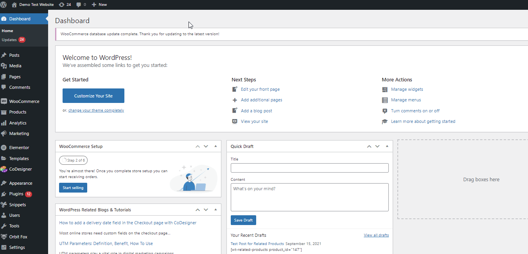Click the Posts pin icon in sidebar
Screen dimensions: 528x254
tap(4, 55)
